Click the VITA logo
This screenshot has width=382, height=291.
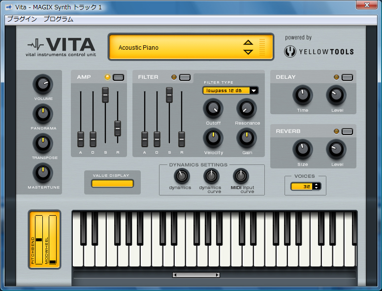tap(62, 47)
